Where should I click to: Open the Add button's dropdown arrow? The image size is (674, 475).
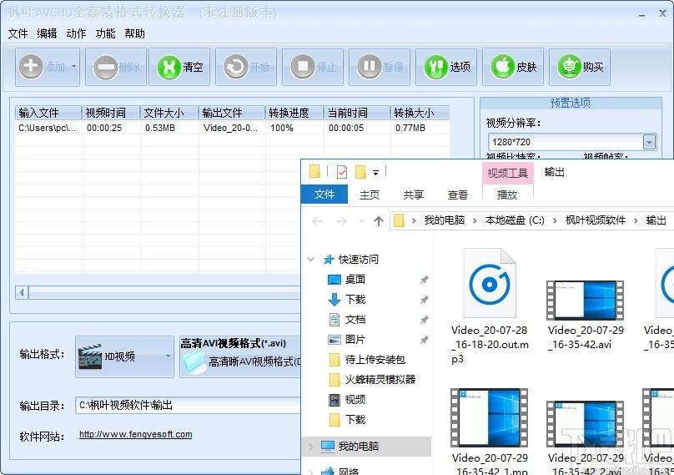pos(74,67)
